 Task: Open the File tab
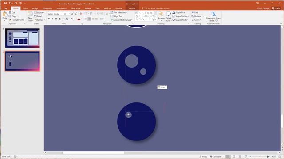pos(5,8)
